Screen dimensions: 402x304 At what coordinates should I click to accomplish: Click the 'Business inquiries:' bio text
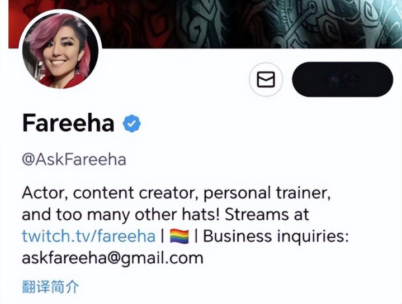click(x=276, y=237)
